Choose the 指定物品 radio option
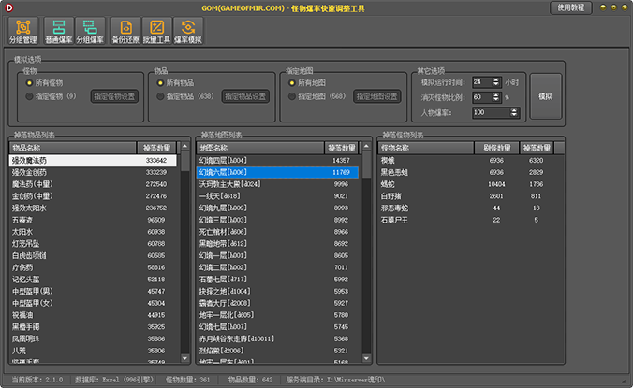The width and height of the screenshot is (633, 388). [160, 95]
